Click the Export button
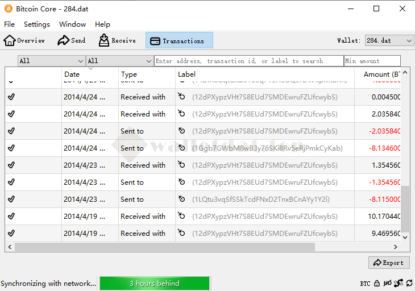Viewport: 415px width, 291px height. [x=389, y=263]
